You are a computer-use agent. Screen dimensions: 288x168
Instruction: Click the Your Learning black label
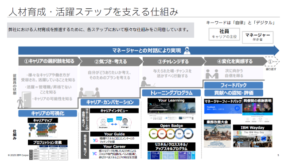point(171,100)
